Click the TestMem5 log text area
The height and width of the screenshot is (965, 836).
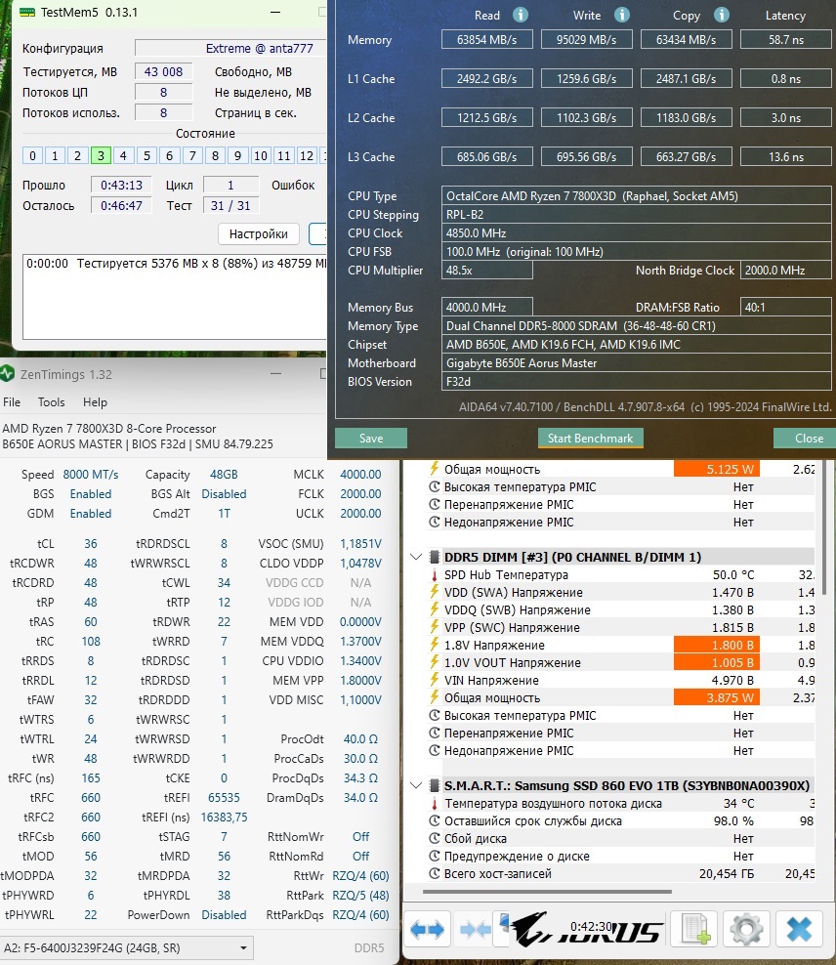(175, 296)
